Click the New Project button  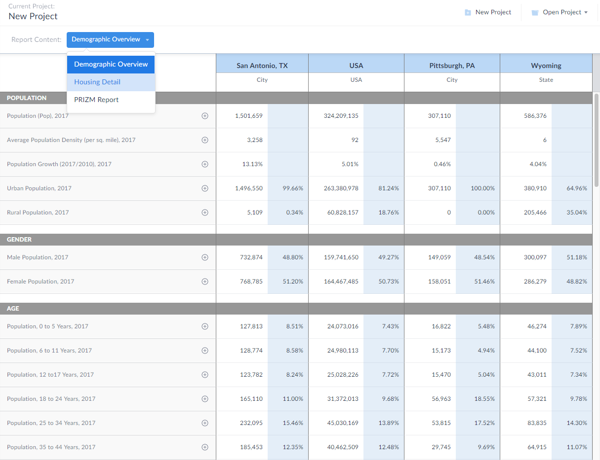[488, 12]
